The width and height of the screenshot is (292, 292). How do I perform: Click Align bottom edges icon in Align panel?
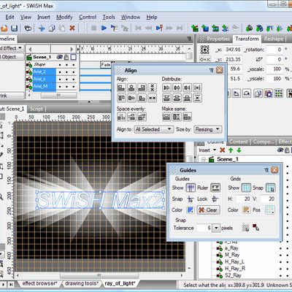pyautogui.click(x=142, y=98)
